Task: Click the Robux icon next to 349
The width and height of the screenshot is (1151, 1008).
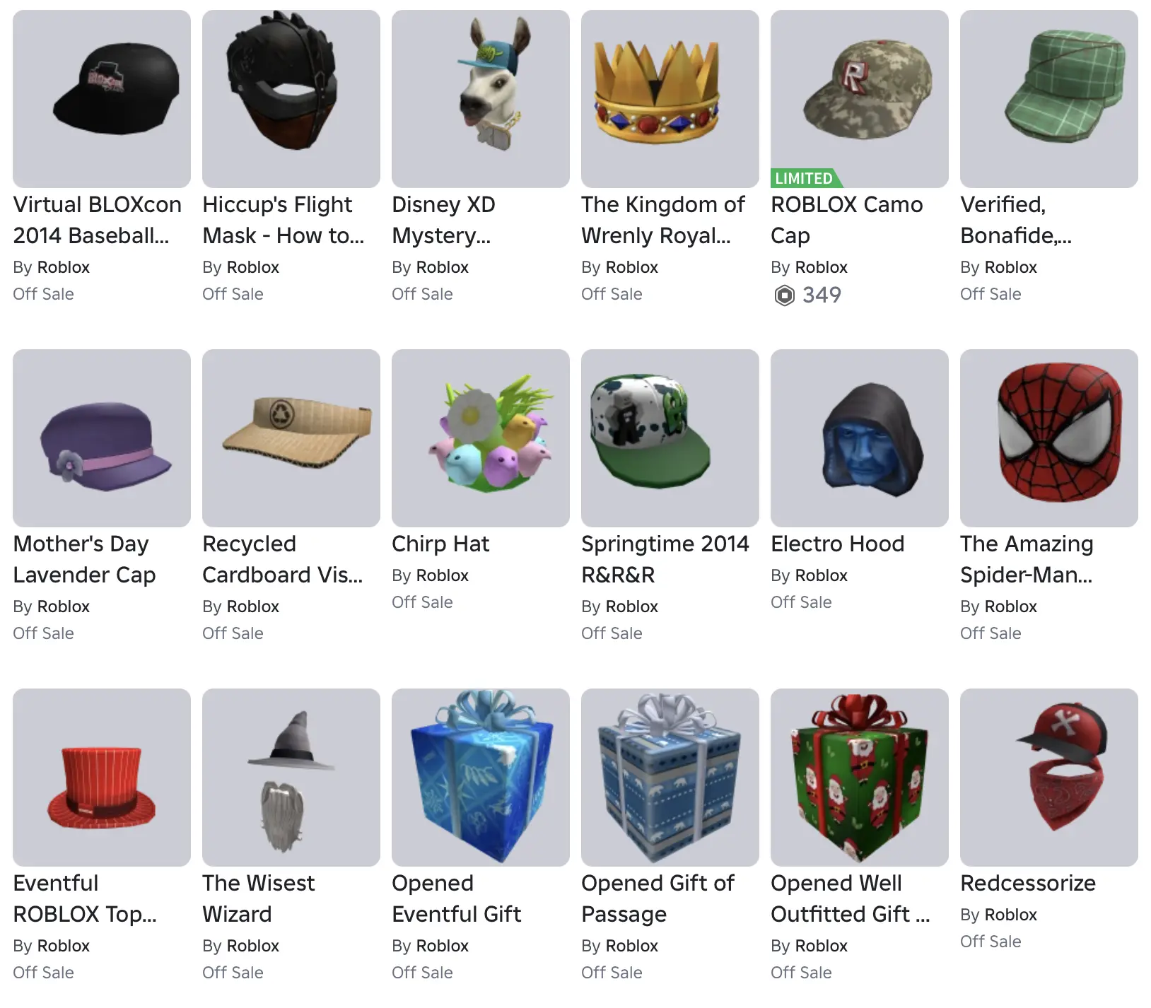Action: click(x=784, y=295)
